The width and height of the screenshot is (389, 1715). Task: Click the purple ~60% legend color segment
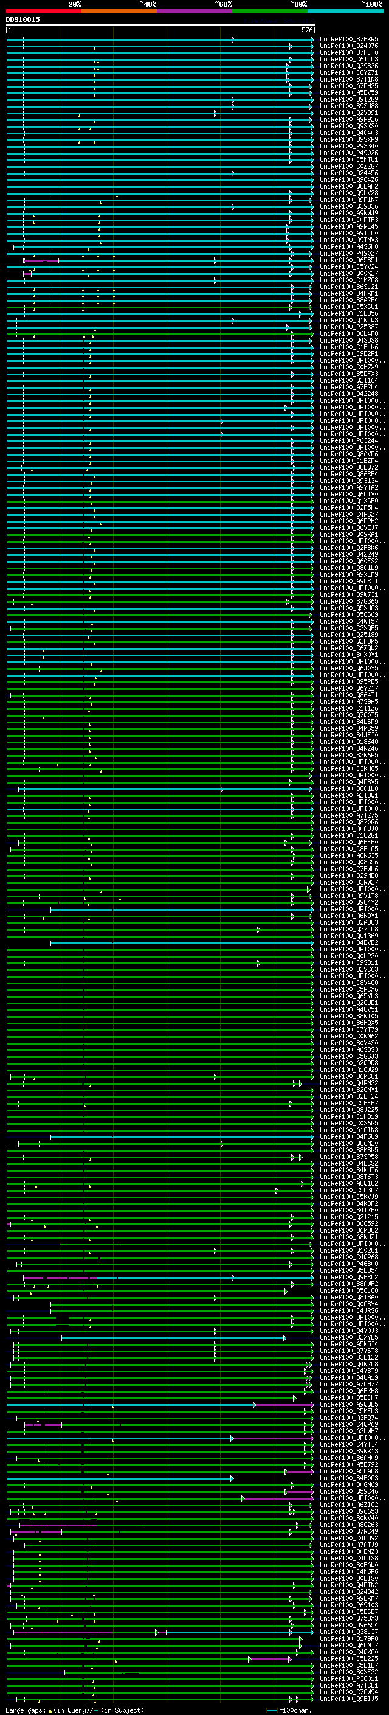point(194,12)
